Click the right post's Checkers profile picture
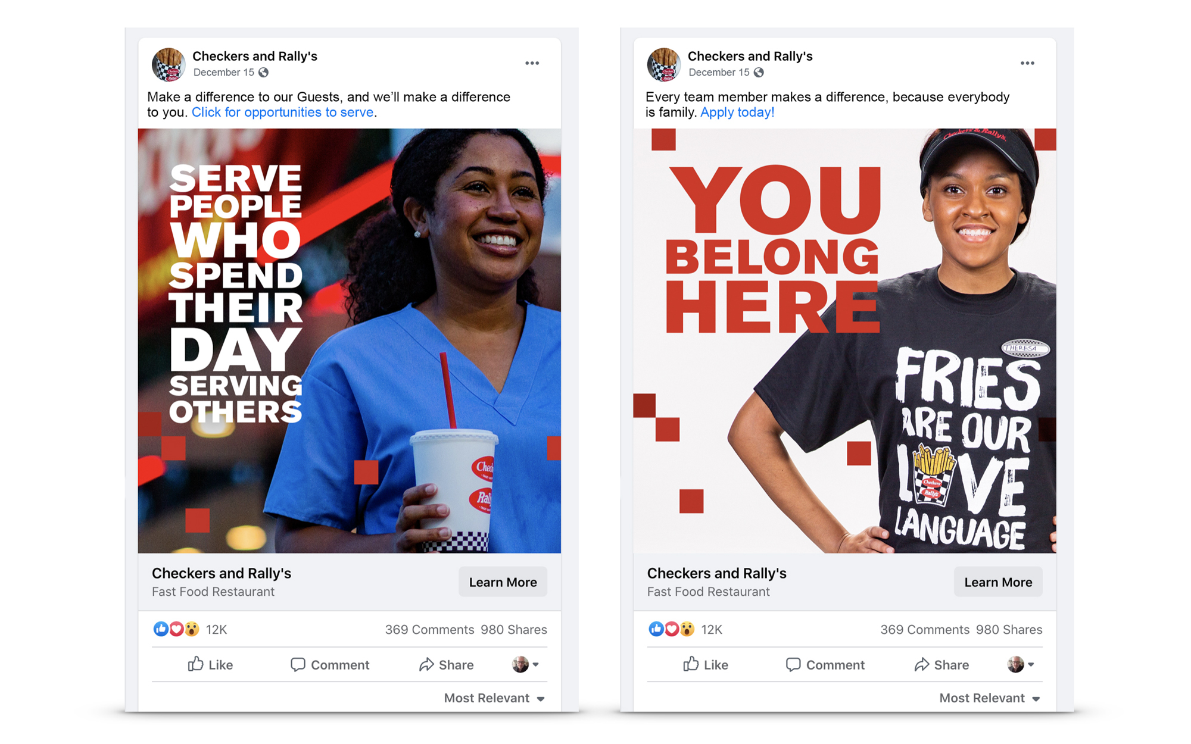Image resolution: width=1191 pixels, height=744 pixels. [x=664, y=64]
